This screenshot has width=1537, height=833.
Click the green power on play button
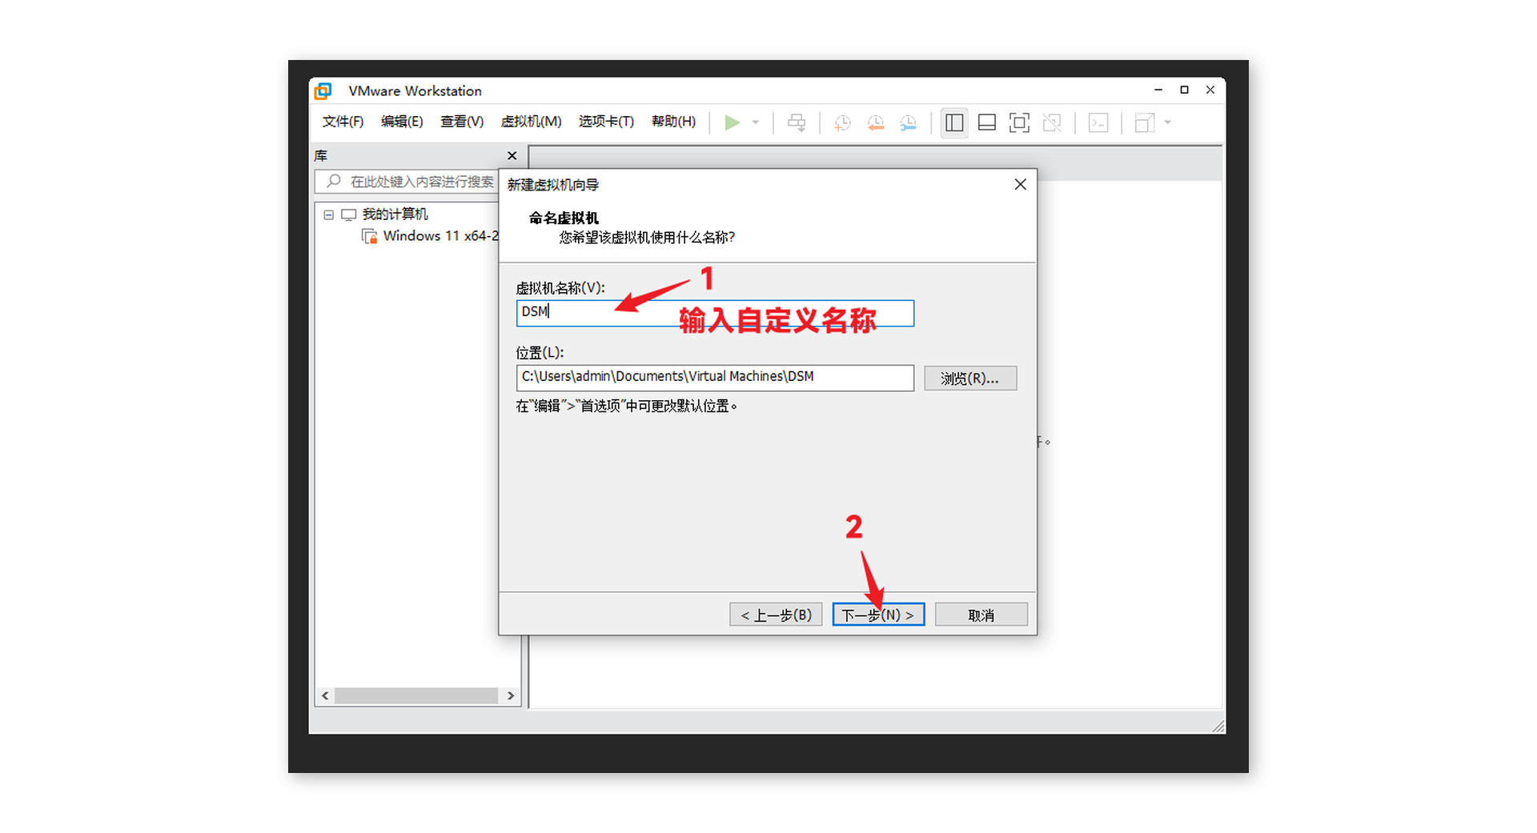[x=732, y=122]
